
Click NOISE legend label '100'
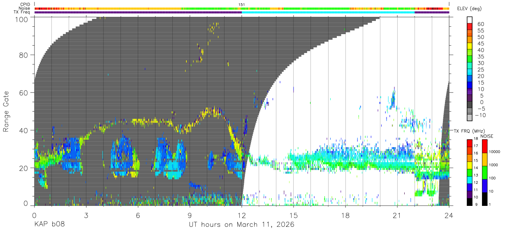492,178
